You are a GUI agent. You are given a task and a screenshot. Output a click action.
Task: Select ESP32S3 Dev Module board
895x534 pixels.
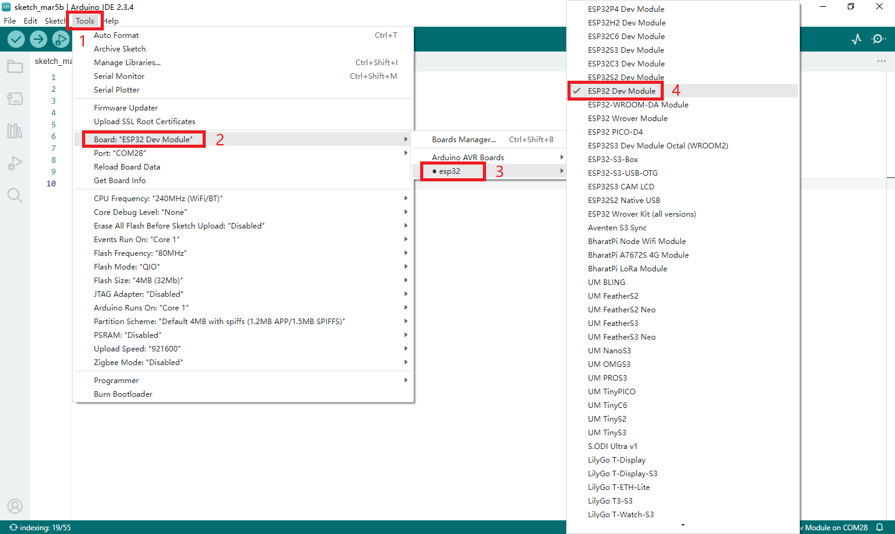683,50
